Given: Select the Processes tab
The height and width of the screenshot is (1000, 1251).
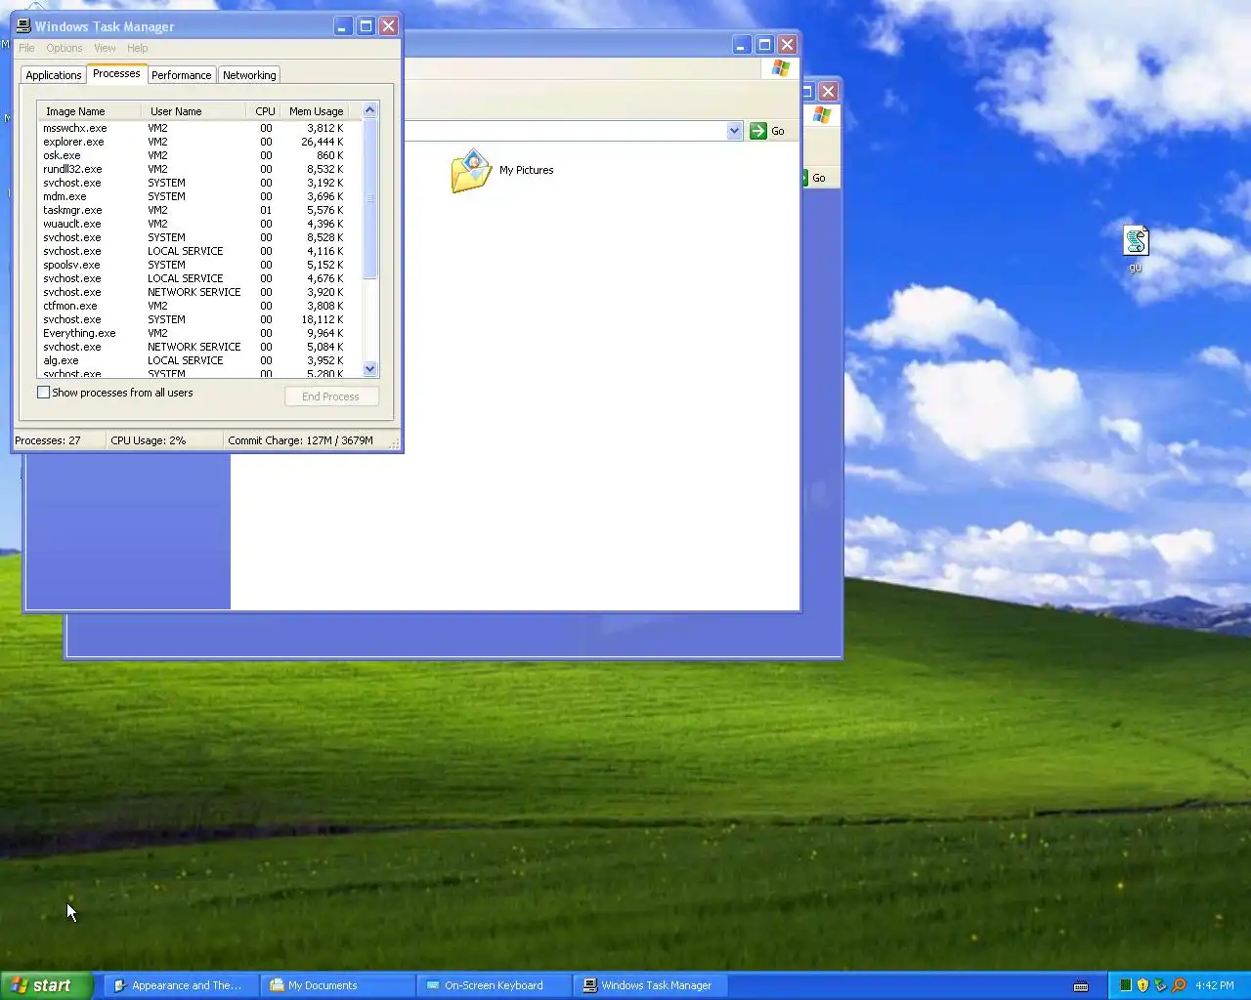Looking at the screenshot, I should (116, 73).
